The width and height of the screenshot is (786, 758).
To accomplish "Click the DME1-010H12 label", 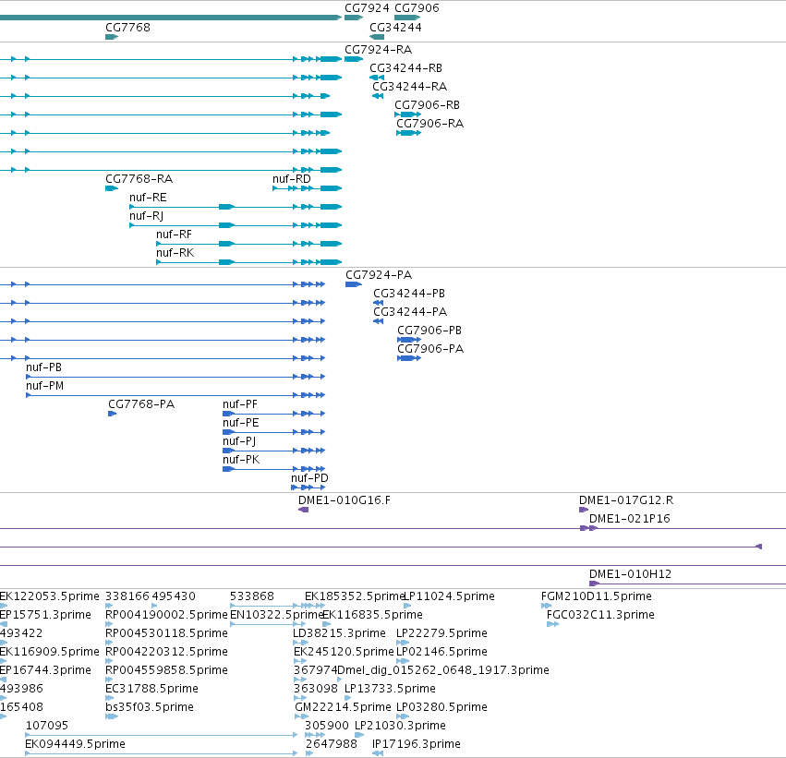I will click(x=630, y=574).
